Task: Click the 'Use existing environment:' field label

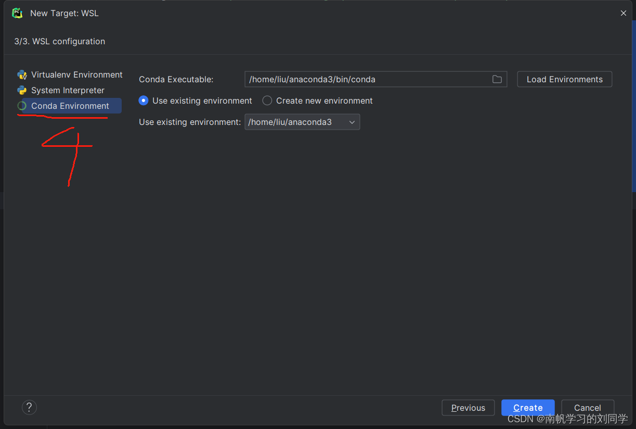Action: point(190,122)
